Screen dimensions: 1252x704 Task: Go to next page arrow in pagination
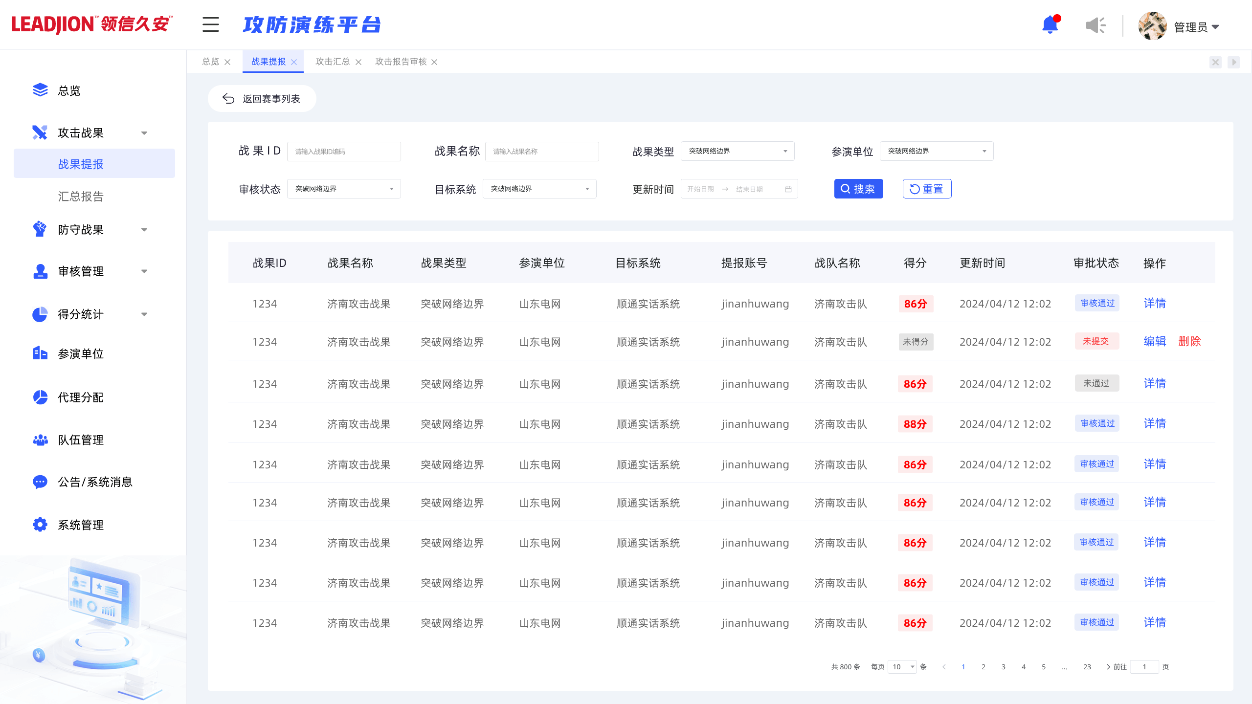(x=1108, y=667)
